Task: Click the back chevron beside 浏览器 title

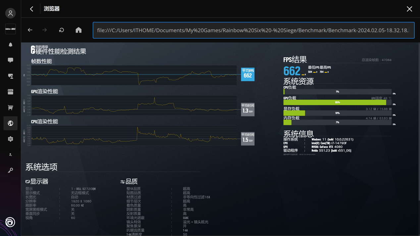Action: coord(31,9)
